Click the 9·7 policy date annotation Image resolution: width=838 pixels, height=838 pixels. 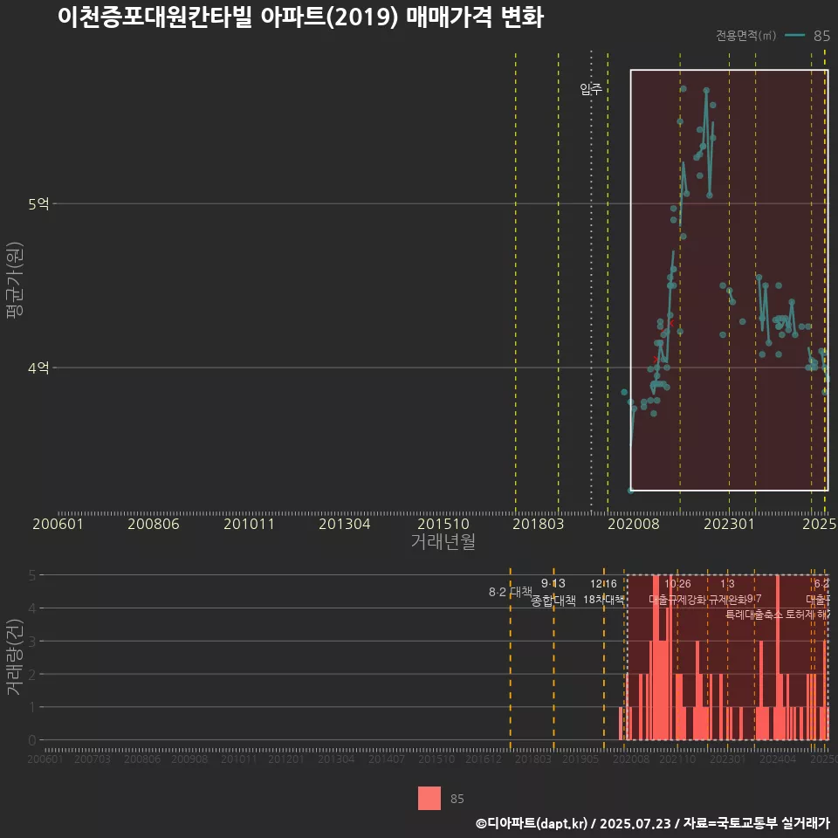pyautogui.click(x=754, y=599)
